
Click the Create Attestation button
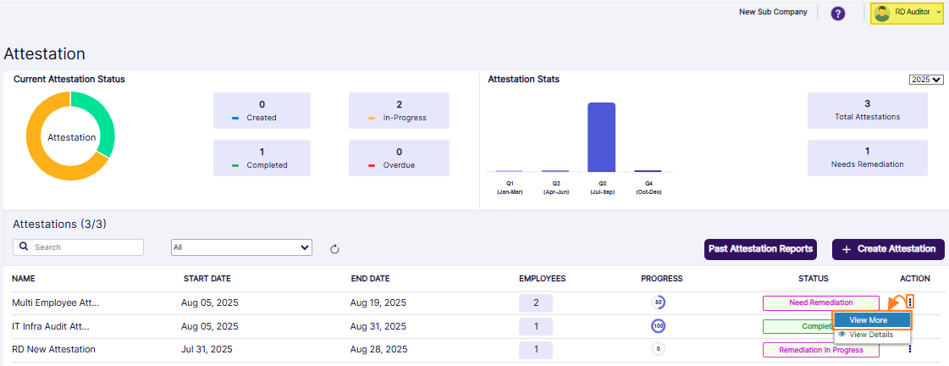coord(888,249)
